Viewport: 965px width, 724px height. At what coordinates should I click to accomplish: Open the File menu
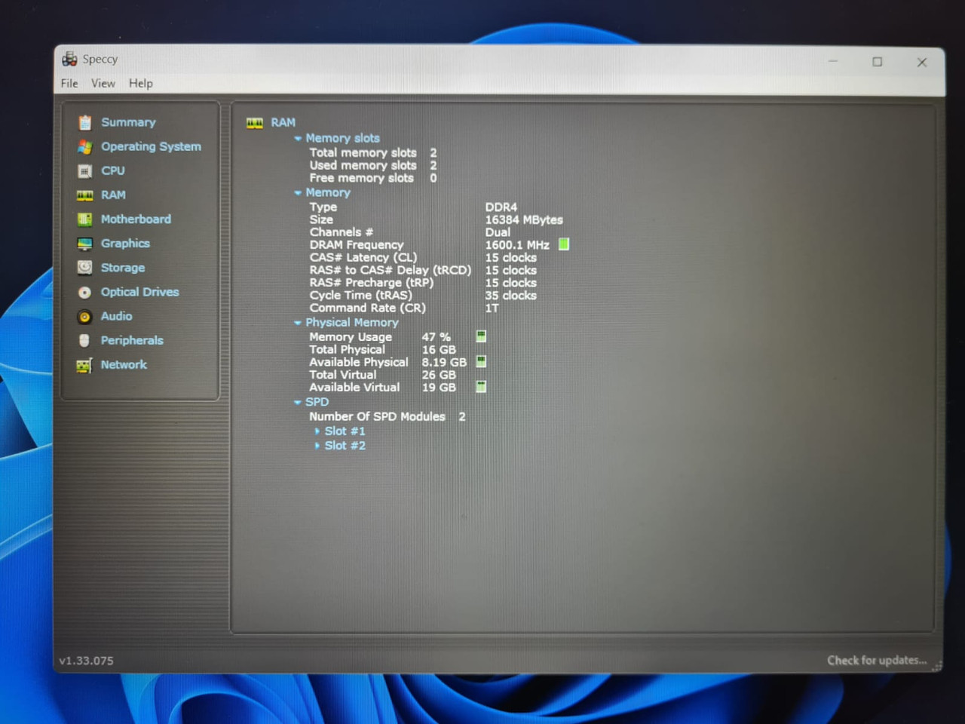69,84
